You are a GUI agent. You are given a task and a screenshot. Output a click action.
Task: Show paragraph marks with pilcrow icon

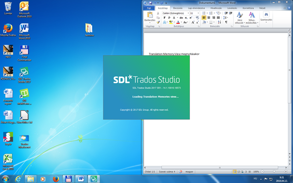click(226, 22)
